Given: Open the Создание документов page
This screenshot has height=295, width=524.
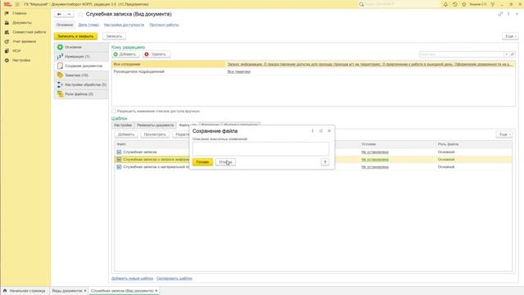Looking at the screenshot, I should point(81,66).
